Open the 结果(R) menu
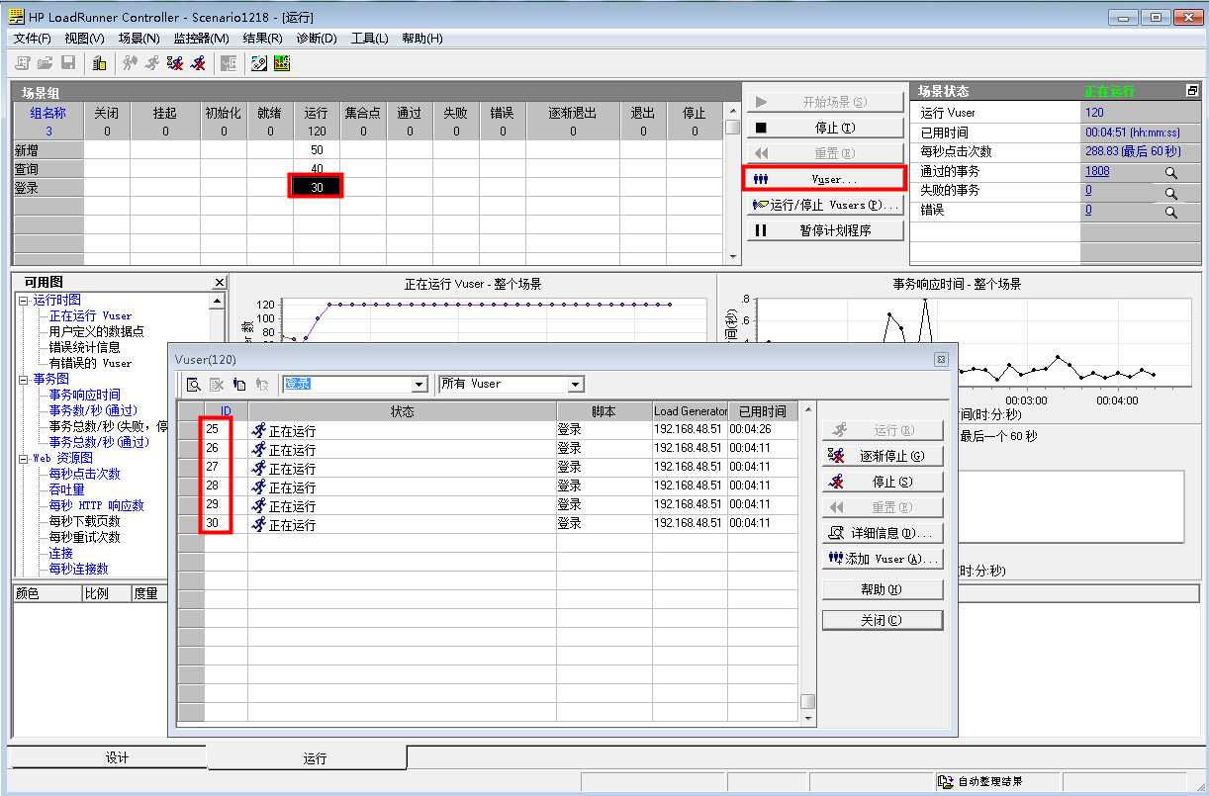The image size is (1209, 796). pyautogui.click(x=263, y=39)
